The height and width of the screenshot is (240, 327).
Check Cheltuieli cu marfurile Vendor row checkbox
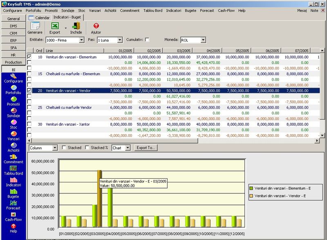tap(29, 107)
